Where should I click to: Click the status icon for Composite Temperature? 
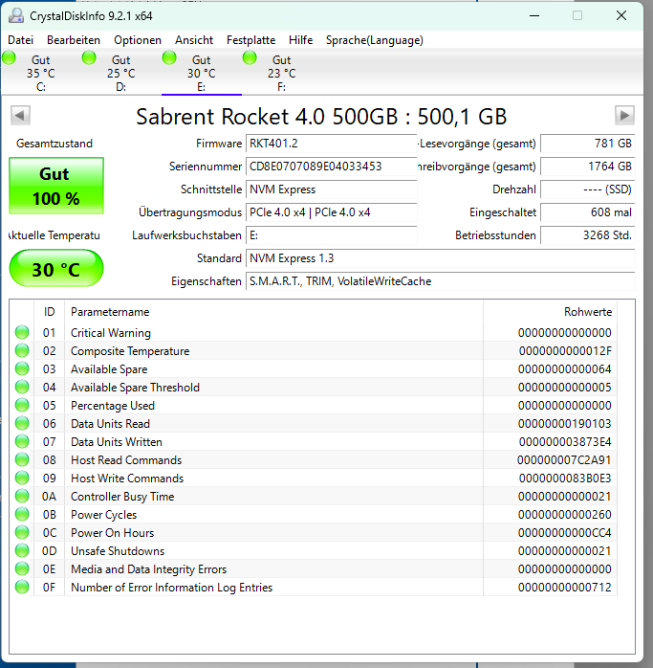pos(22,350)
